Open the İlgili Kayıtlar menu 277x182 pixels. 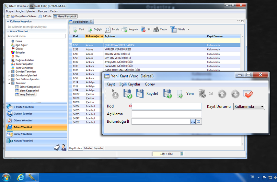tap(130, 84)
